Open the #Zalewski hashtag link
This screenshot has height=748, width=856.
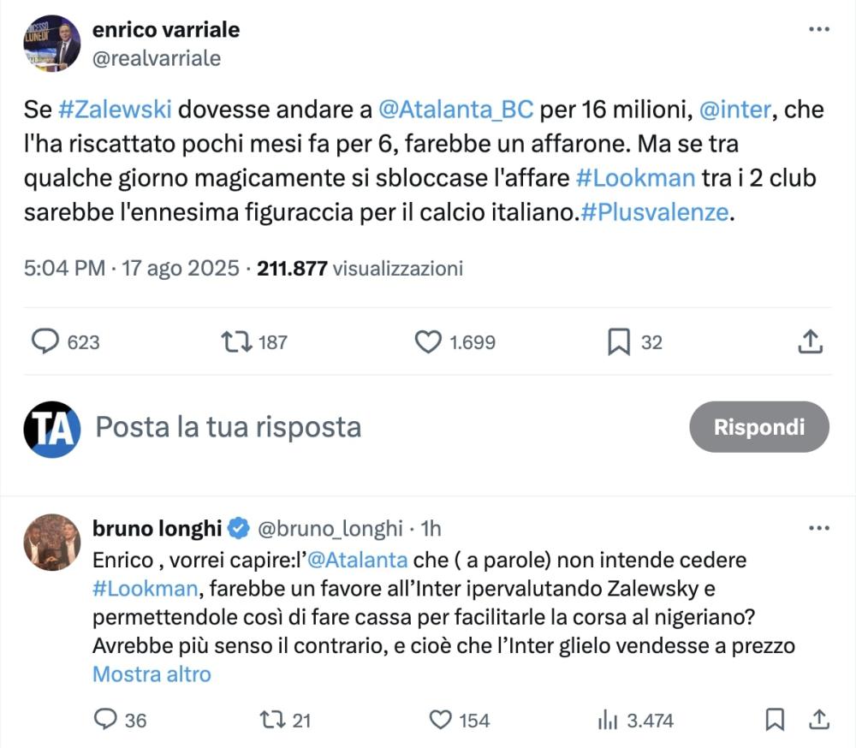click(116, 110)
